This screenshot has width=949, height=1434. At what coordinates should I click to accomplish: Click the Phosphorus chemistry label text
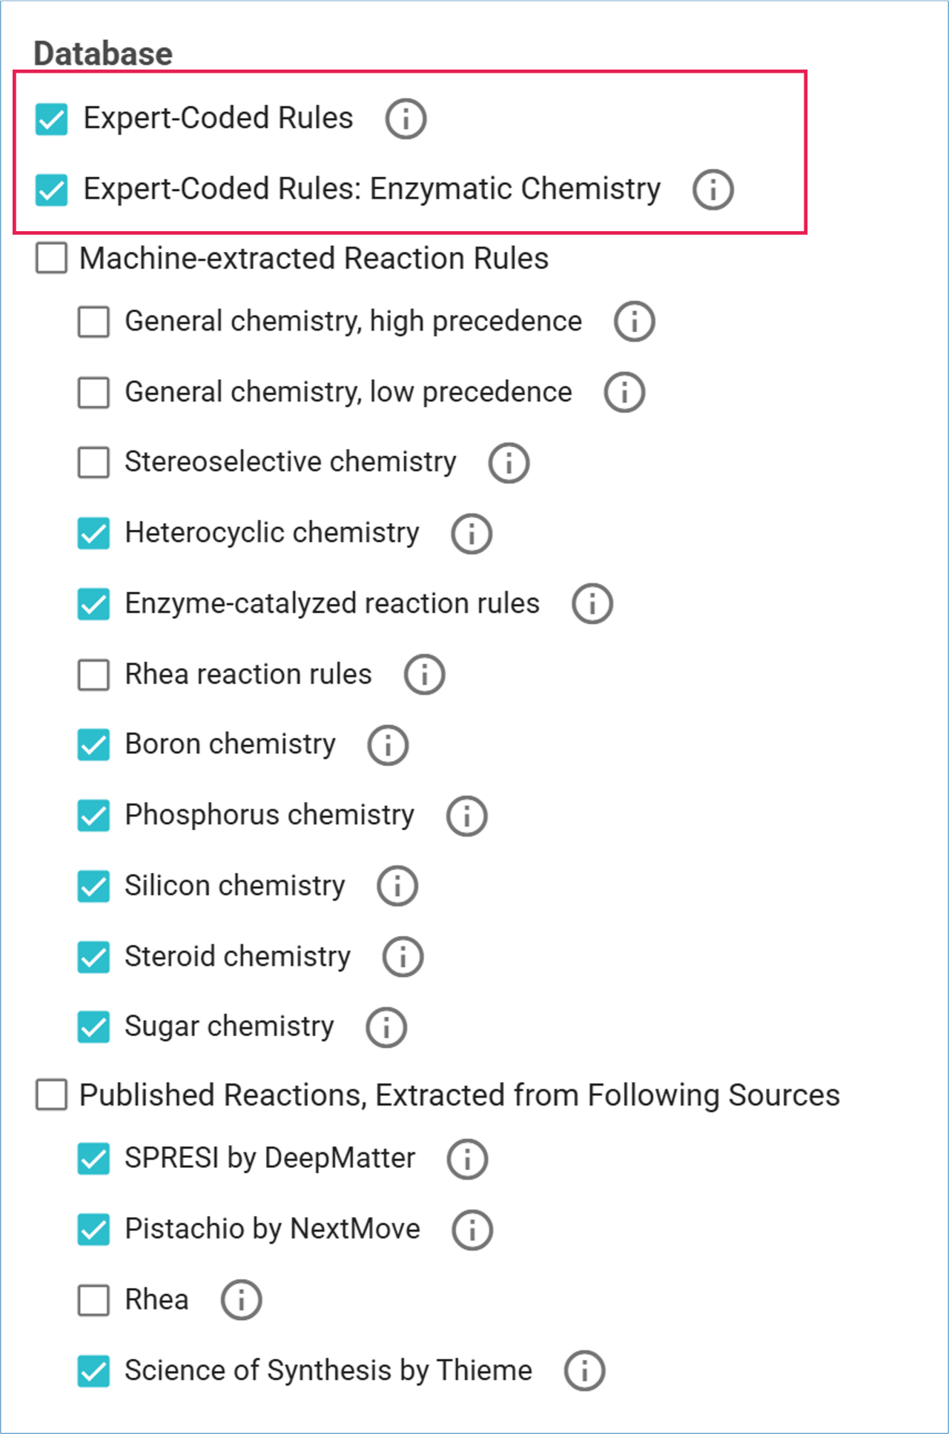(x=269, y=815)
